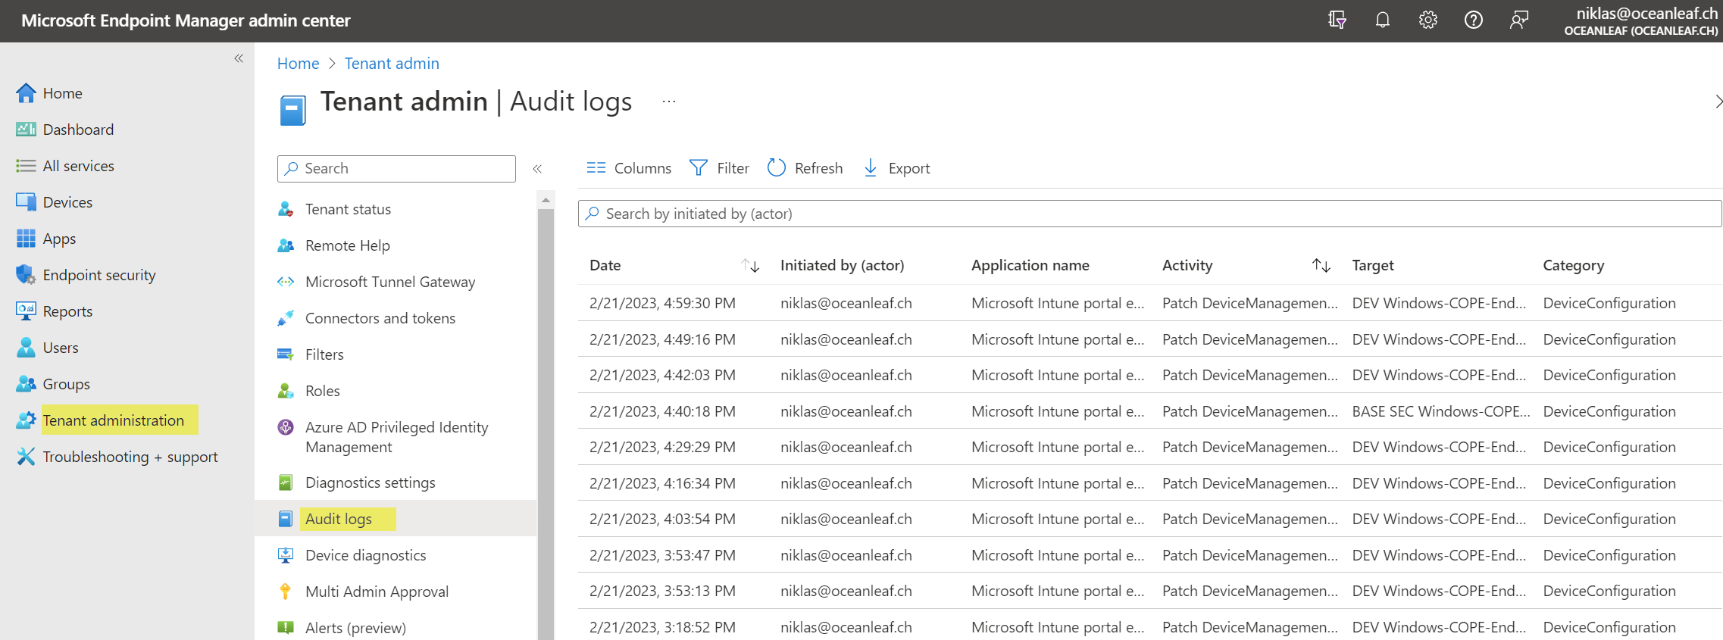Export the audit logs
Image resolution: width=1723 pixels, height=640 pixels.
click(897, 168)
